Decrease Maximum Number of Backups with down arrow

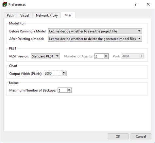(x=69, y=91)
